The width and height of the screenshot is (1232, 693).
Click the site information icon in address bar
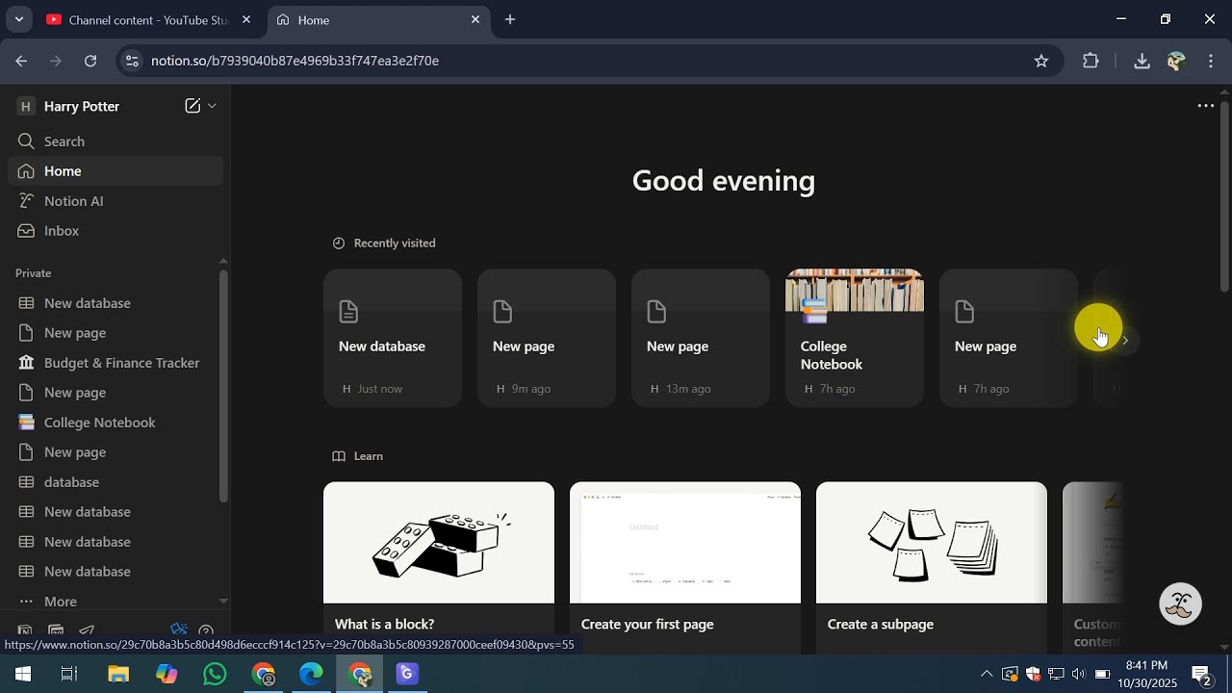(132, 61)
